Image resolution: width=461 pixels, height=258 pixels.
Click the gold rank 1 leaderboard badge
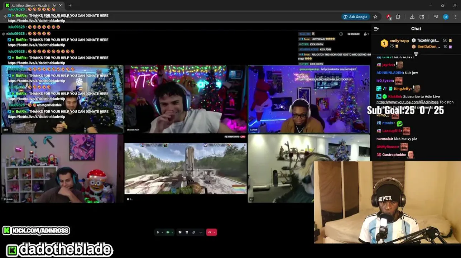click(384, 43)
